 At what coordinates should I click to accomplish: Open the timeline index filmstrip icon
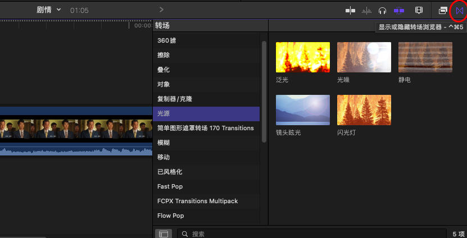click(419, 11)
